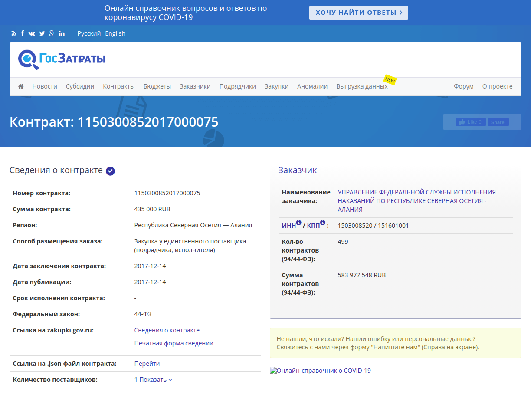Open the Контракты menu item
531x407 pixels.
point(118,86)
